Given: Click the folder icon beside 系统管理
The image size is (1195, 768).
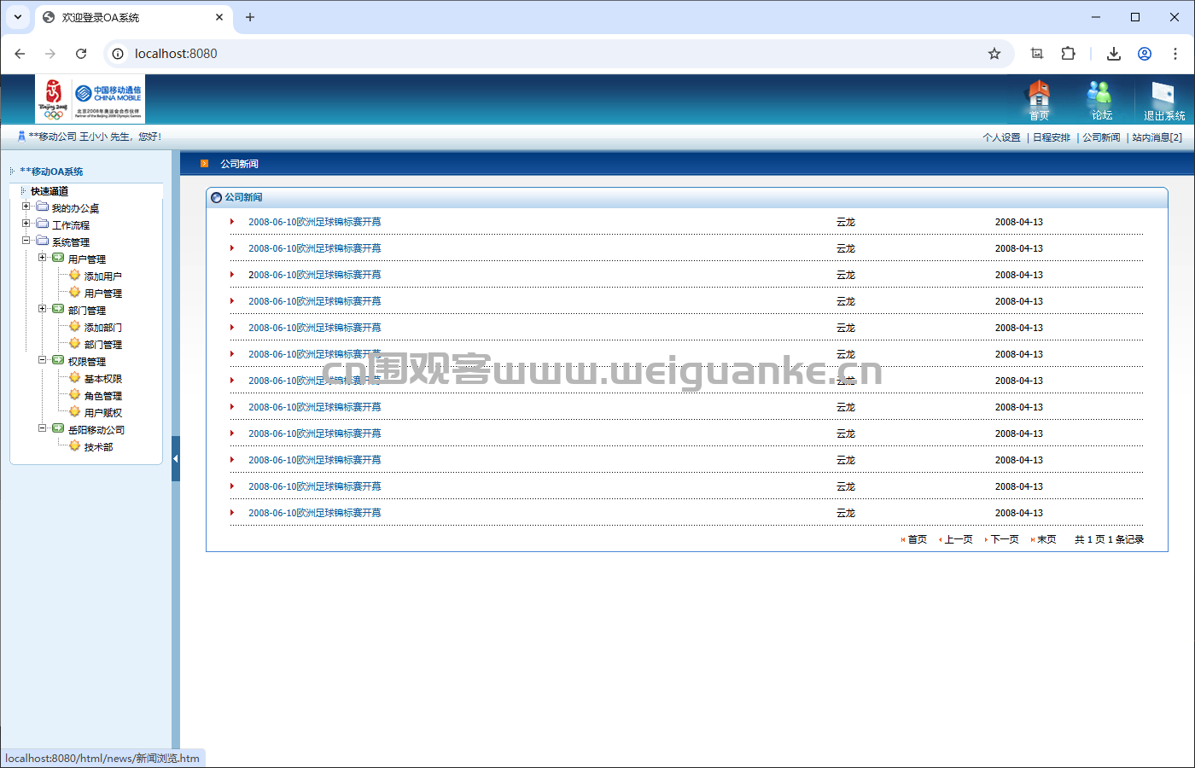Looking at the screenshot, I should tap(42, 241).
